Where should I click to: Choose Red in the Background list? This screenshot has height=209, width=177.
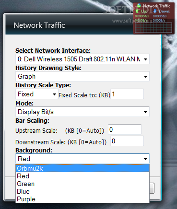[83, 176]
